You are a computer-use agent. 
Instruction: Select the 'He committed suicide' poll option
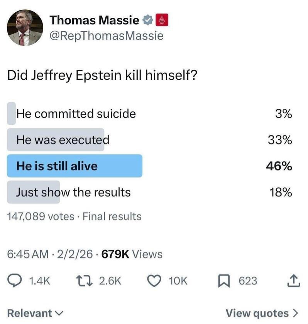tap(76, 114)
